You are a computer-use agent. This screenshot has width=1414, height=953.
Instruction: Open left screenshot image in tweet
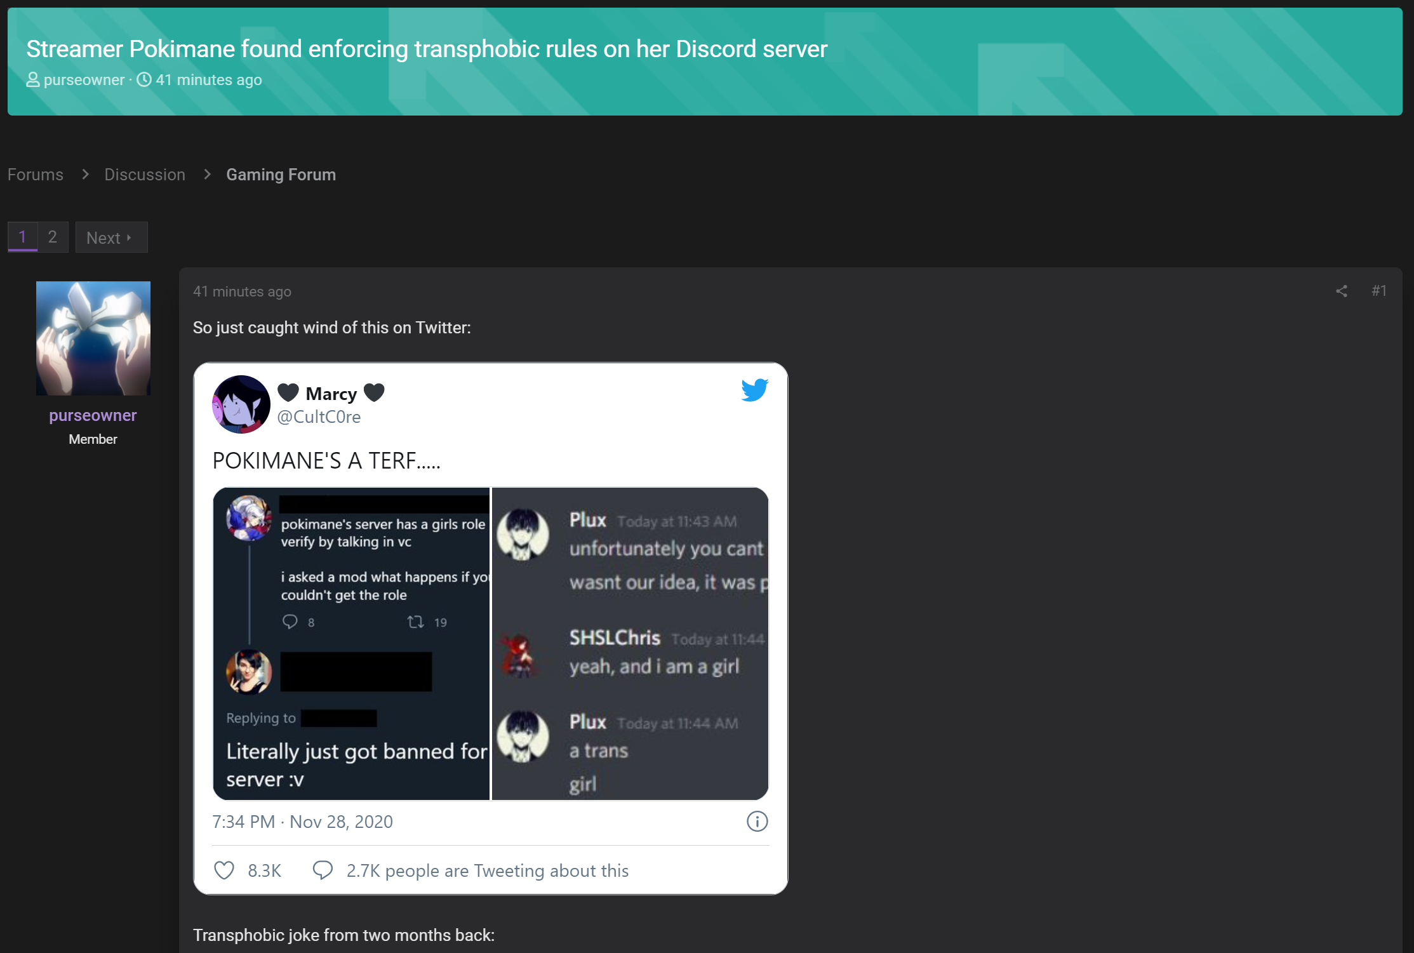(x=352, y=644)
